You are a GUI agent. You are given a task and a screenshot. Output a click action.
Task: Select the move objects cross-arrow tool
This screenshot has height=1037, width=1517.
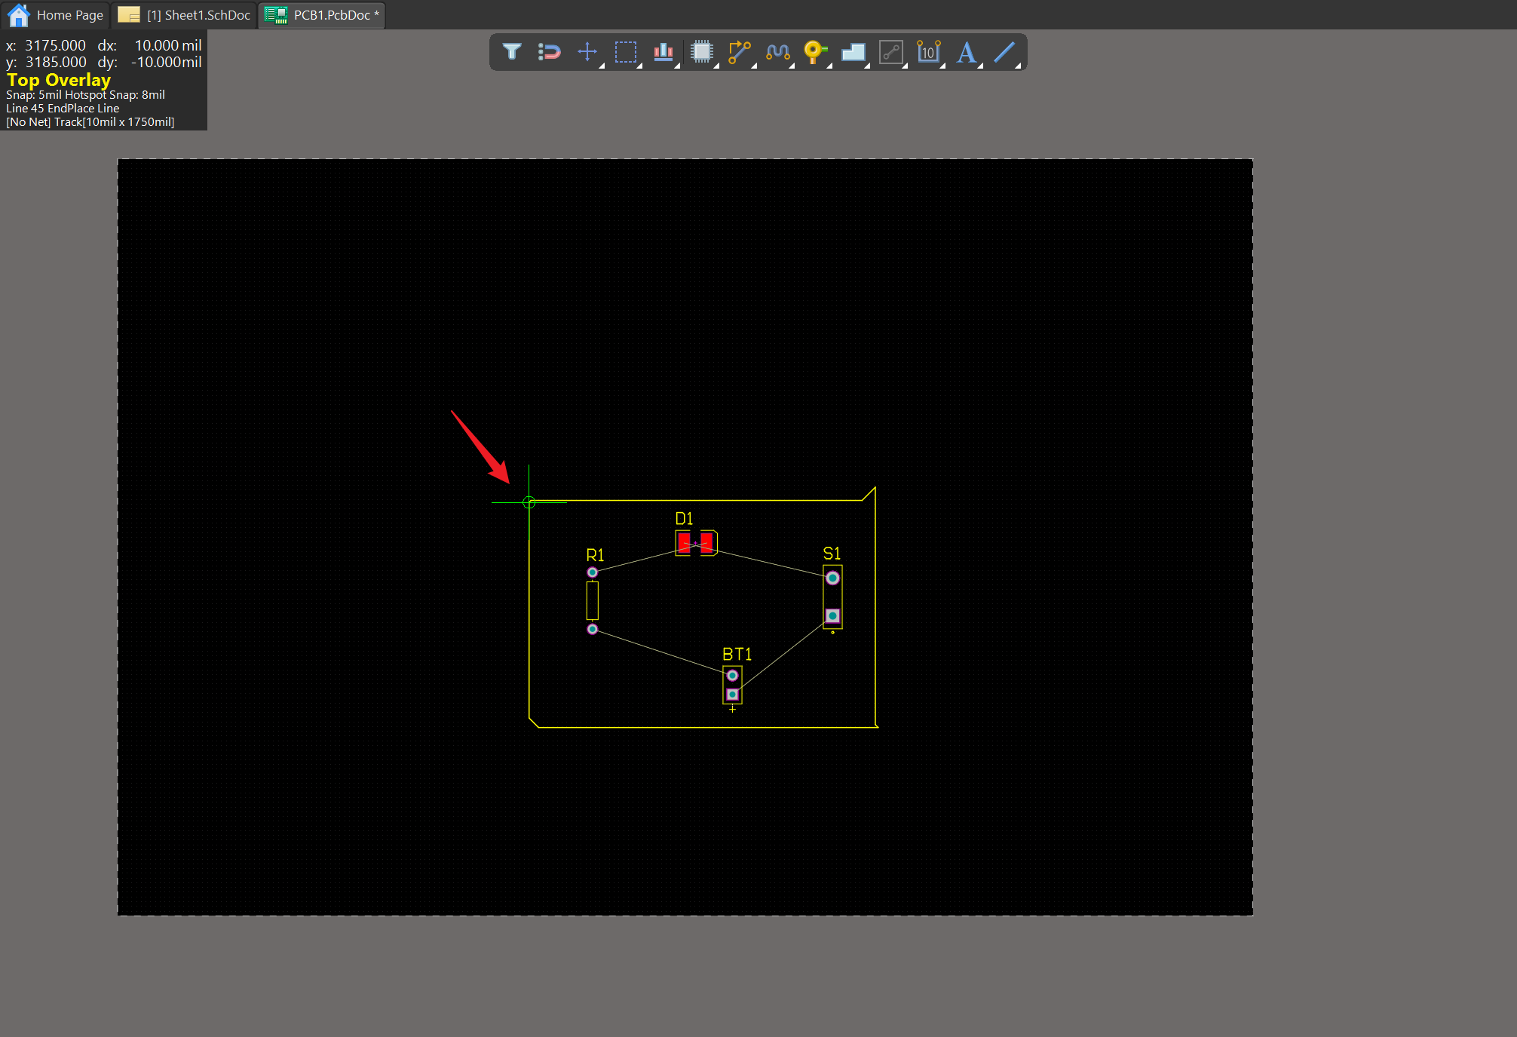click(x=587, y=52)
